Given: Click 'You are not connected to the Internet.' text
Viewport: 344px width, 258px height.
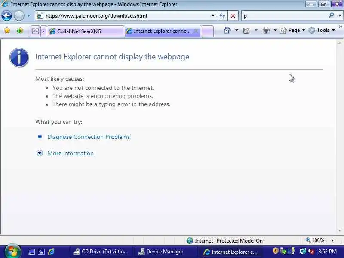Looking at the screenshot, I should [x=103, y=88].
